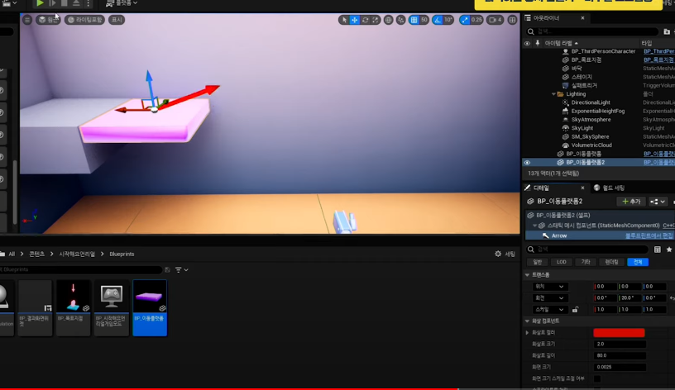This screenshot has width=675, height=390.
Task: Select the 일반 filter tab
Action: pos(537,262)
